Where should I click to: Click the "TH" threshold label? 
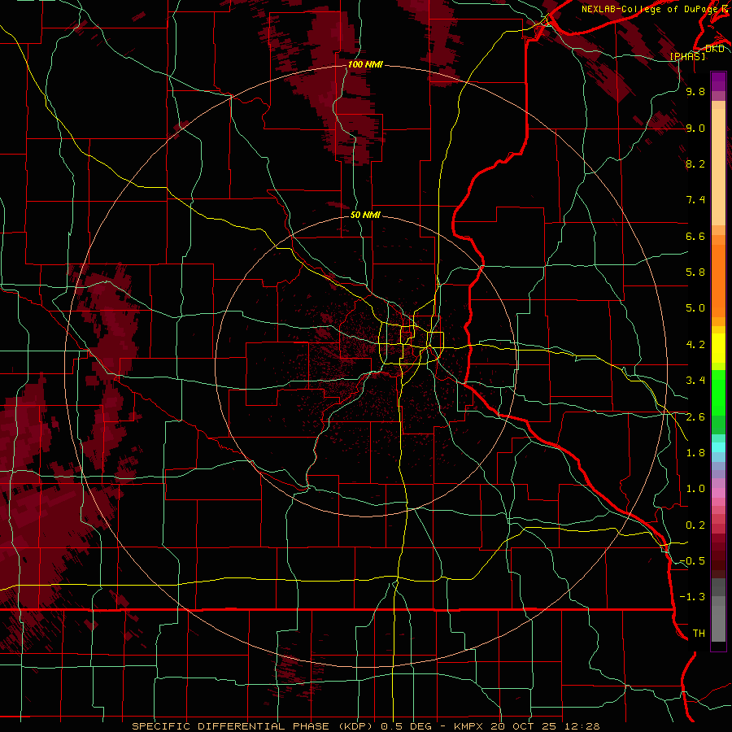[699, 634]
